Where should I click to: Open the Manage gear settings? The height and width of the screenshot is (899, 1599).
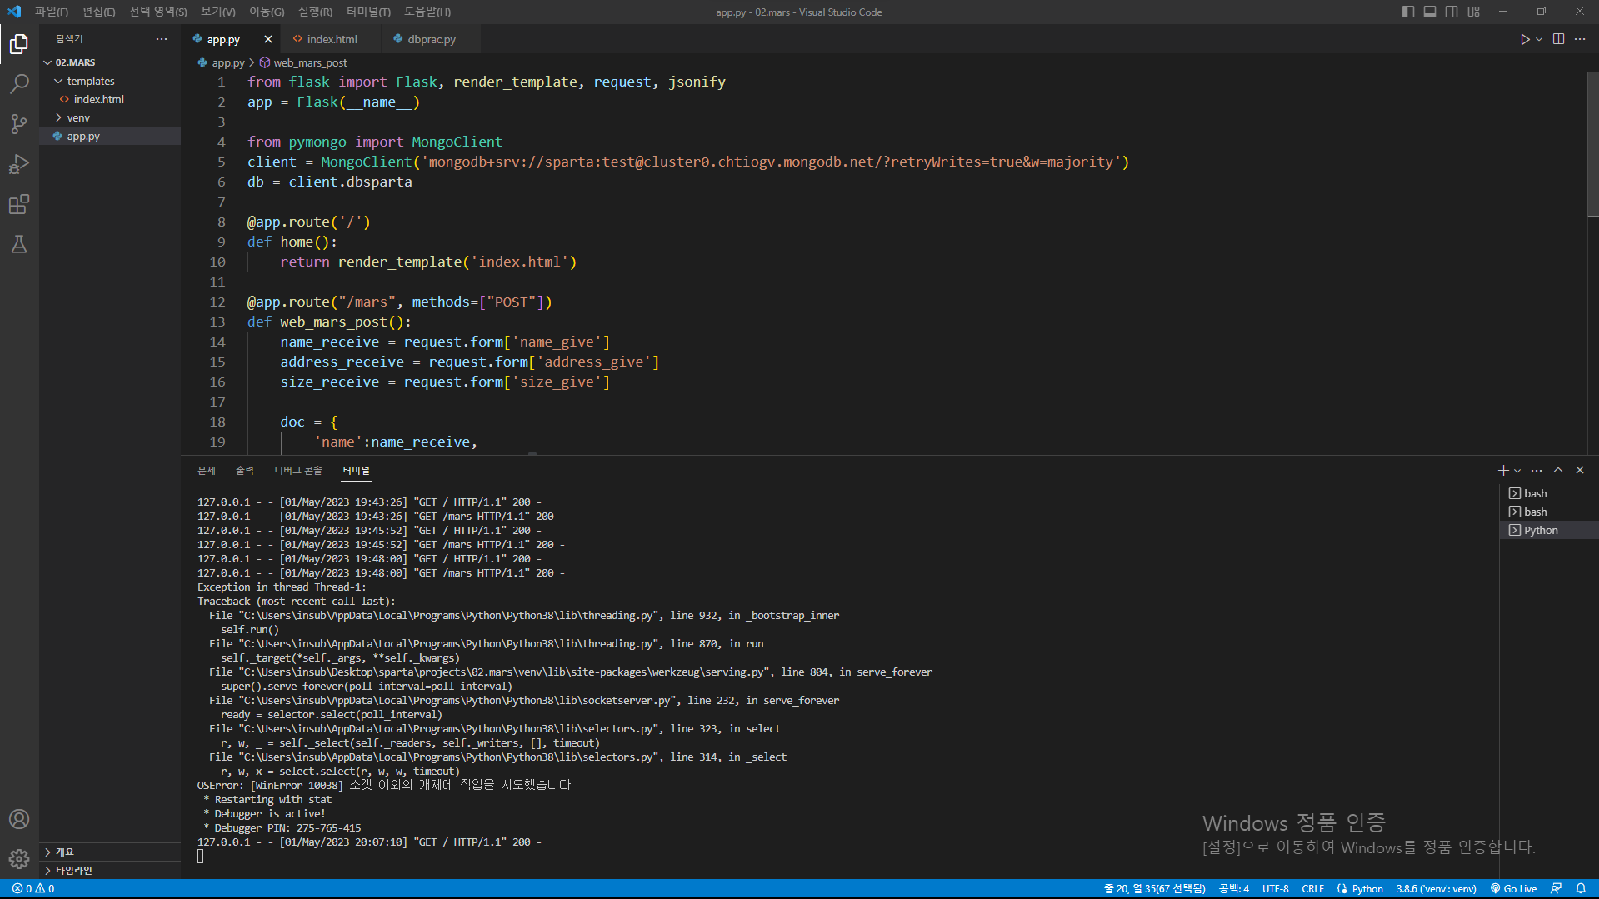[19, 859]
